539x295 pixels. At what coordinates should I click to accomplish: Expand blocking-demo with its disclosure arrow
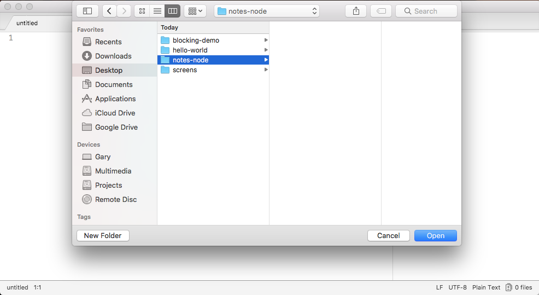click(266, 41)
